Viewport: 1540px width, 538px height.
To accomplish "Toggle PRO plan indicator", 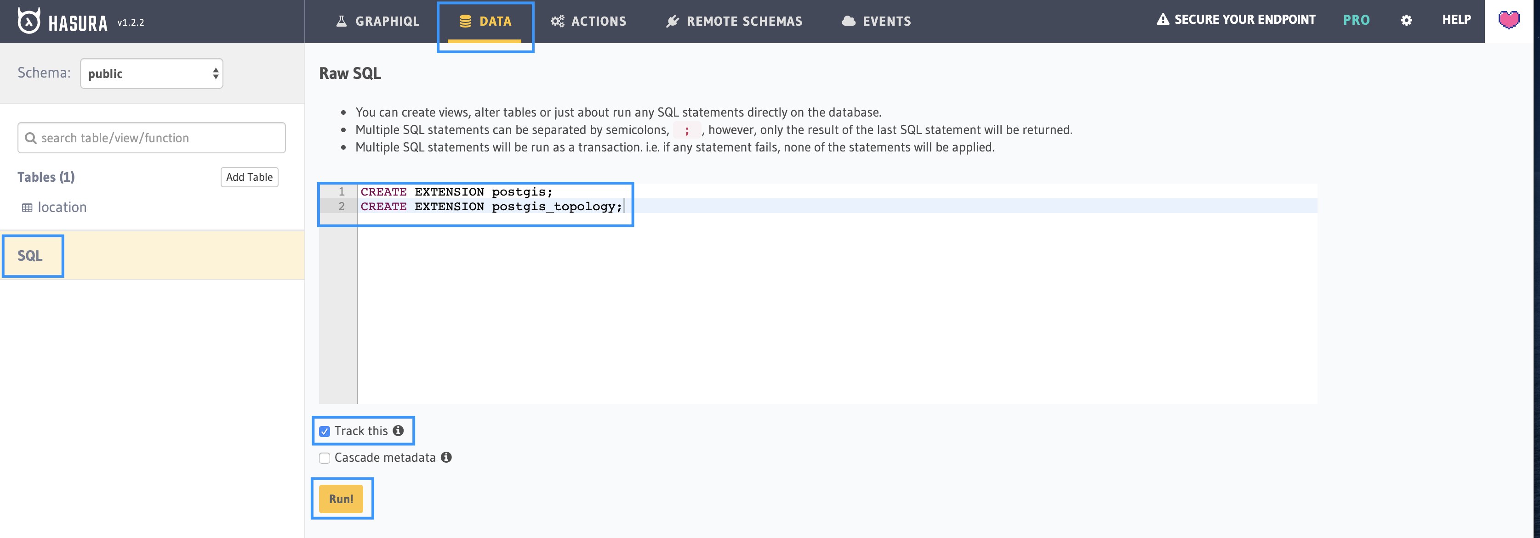I will tap(1357, 21).
